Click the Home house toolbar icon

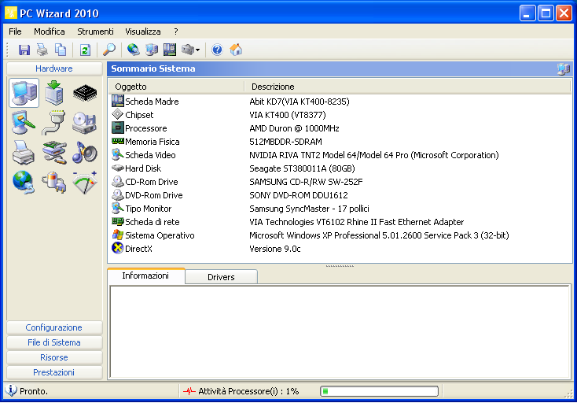point(236,50)
